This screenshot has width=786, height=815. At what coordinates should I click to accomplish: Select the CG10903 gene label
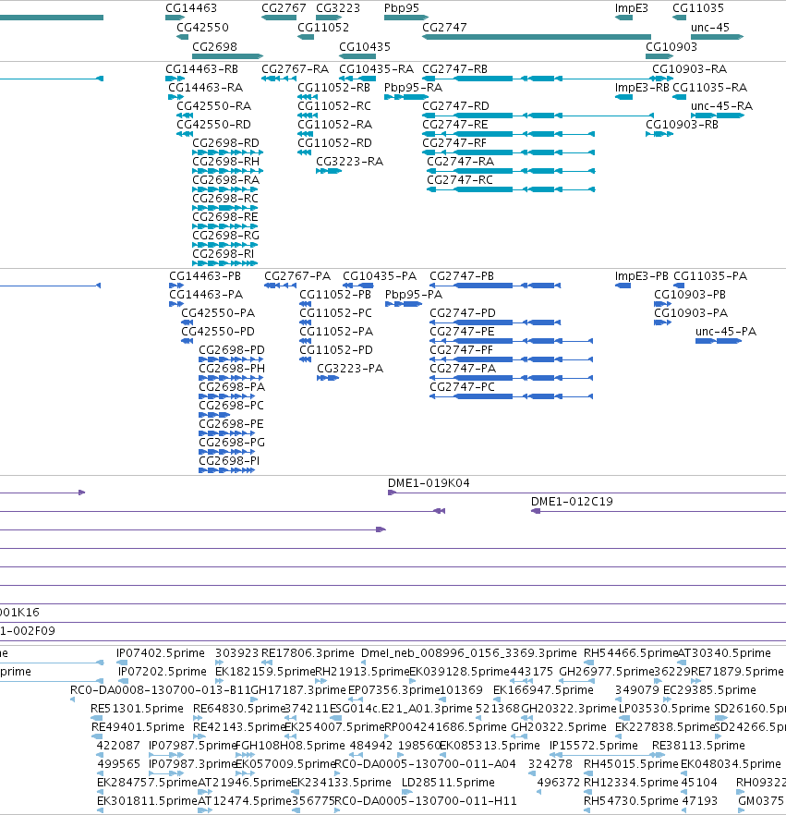pos(671,47)
